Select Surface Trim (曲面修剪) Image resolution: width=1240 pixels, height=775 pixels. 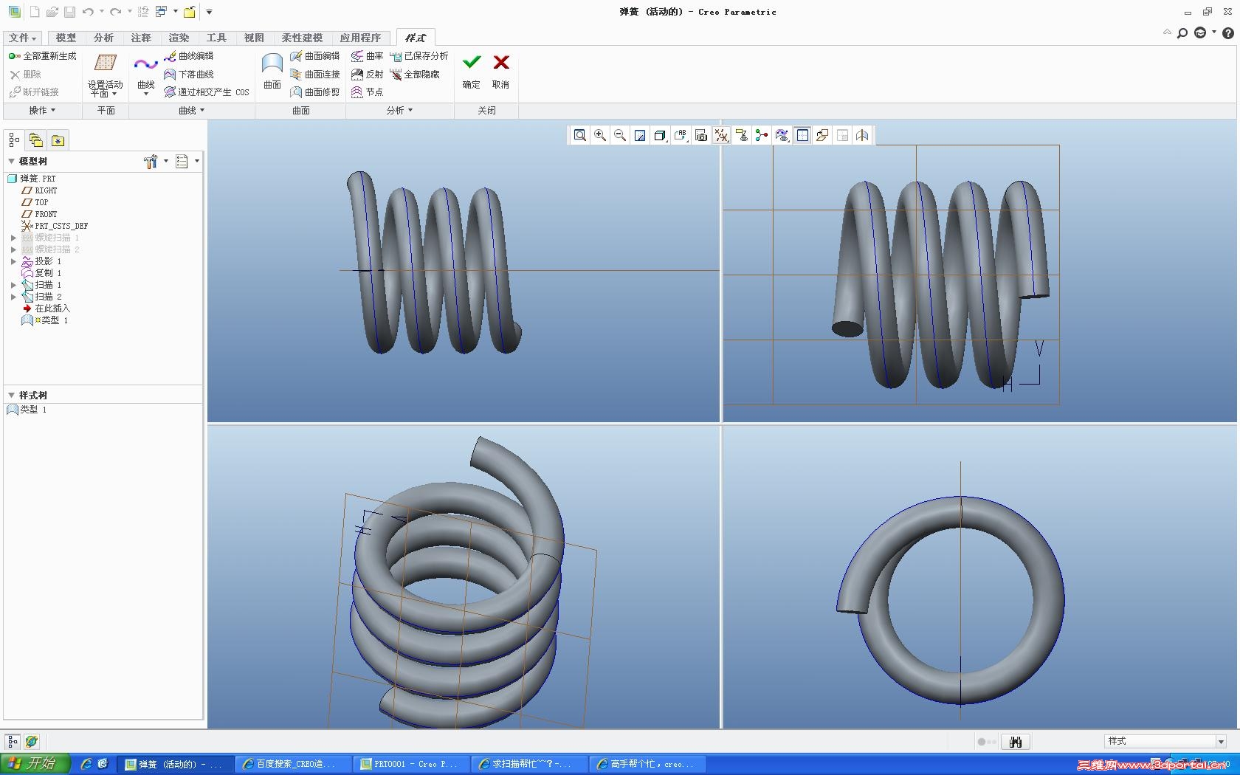tap(315, 92)
